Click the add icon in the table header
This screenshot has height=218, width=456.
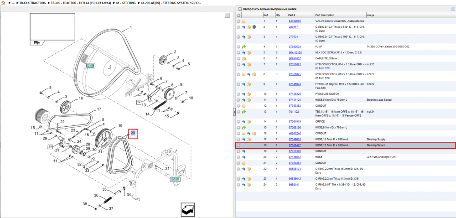[238, 15]
